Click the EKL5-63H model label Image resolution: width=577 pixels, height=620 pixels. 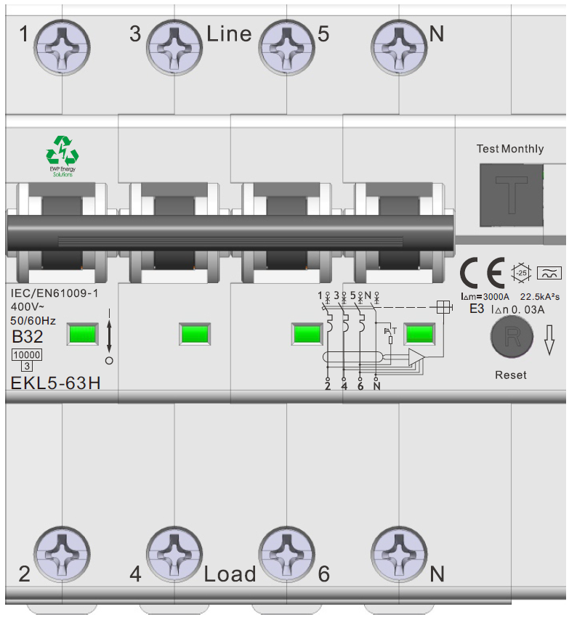pos(55,383)
